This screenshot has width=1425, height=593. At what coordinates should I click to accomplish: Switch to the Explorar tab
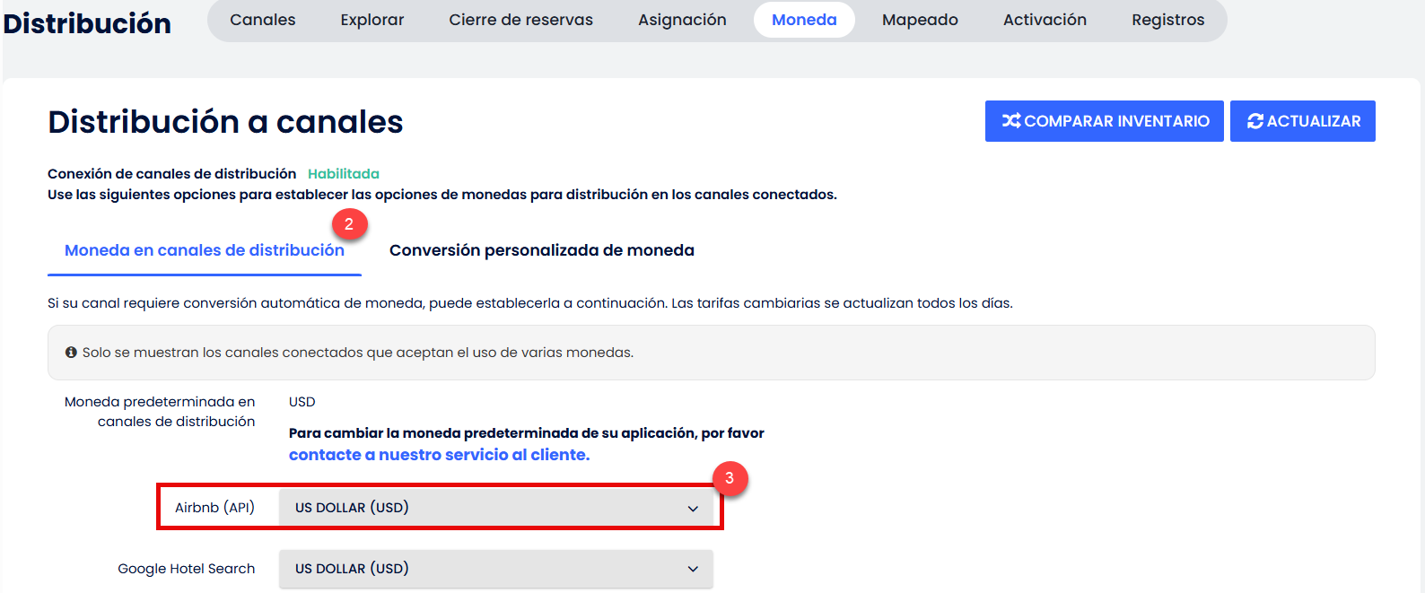click(372, 20)
